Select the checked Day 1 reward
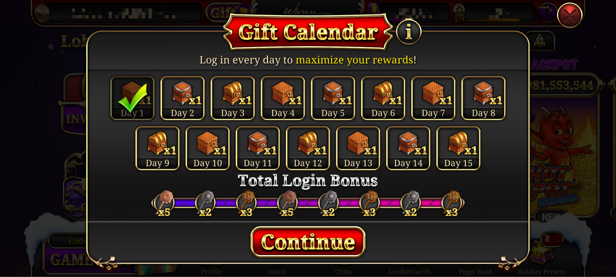 [132, 98]
